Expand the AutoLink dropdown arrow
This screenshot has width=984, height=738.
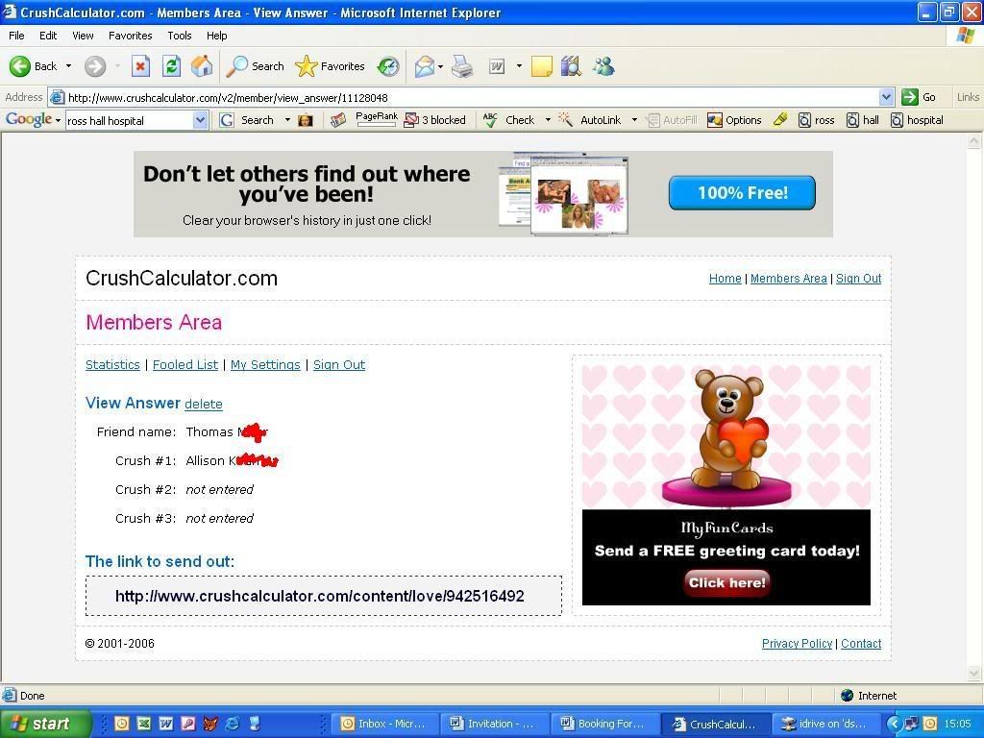coord(634,120)
